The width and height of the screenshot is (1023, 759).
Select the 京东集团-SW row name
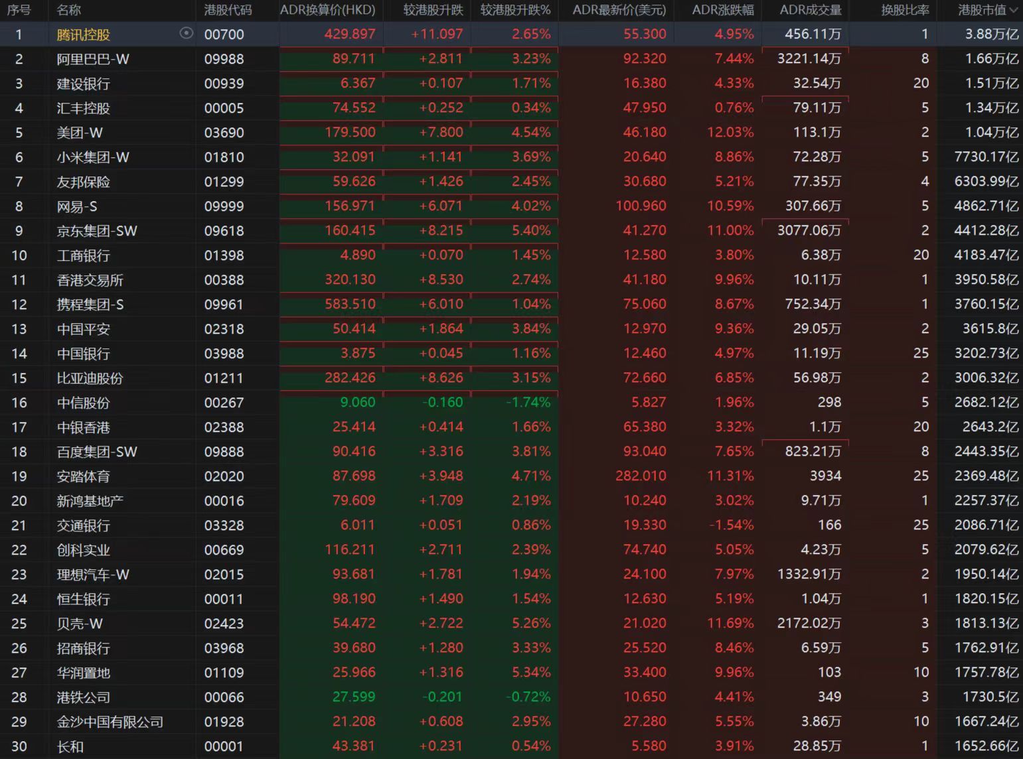pyautogui.click(x=97, y=231)
